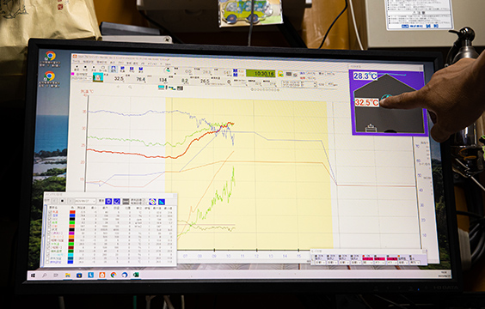This screenshot has height=309, width=485.
Task: Open the date dropdown below the pink square
Action: click(x=82, y=79)
